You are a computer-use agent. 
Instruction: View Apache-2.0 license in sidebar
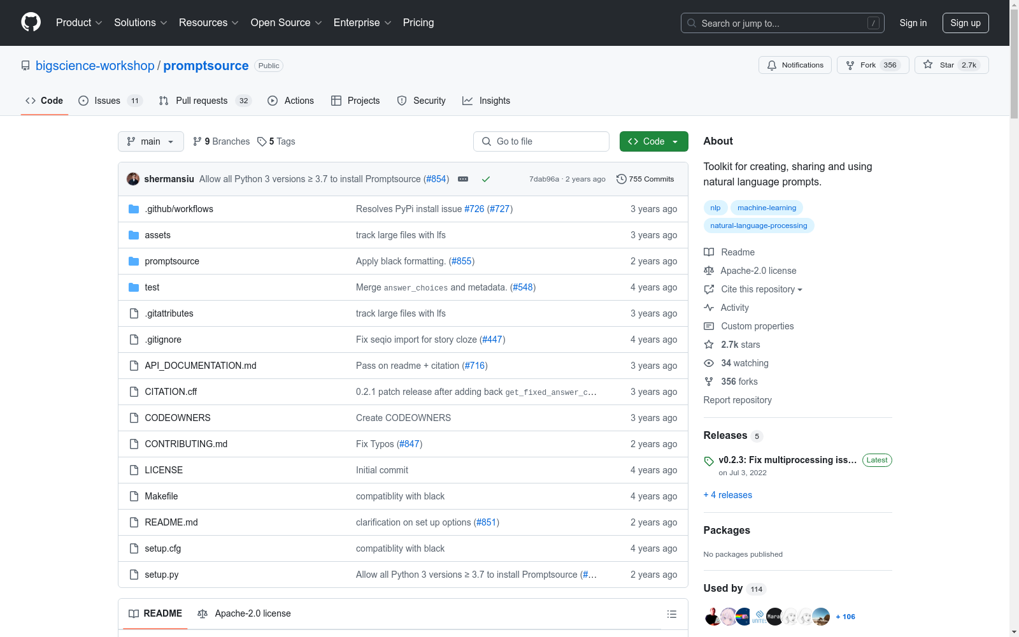point(750,271)
